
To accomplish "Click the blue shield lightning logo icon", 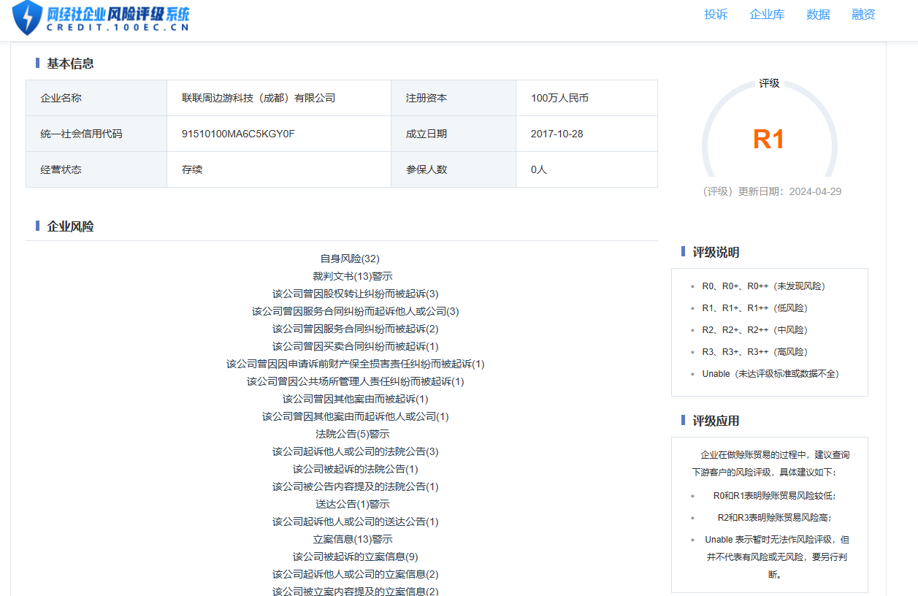I will 27,18.
